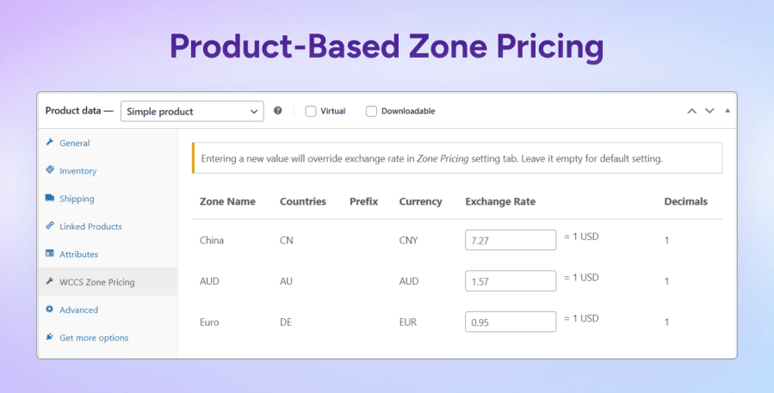Click the Countries column header
This screenshot has width=774, height=393.
click(302, 201)
